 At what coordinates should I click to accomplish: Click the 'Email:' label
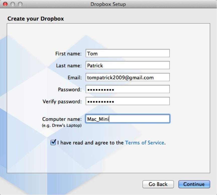pyautogui.click(x=75, y=78)
